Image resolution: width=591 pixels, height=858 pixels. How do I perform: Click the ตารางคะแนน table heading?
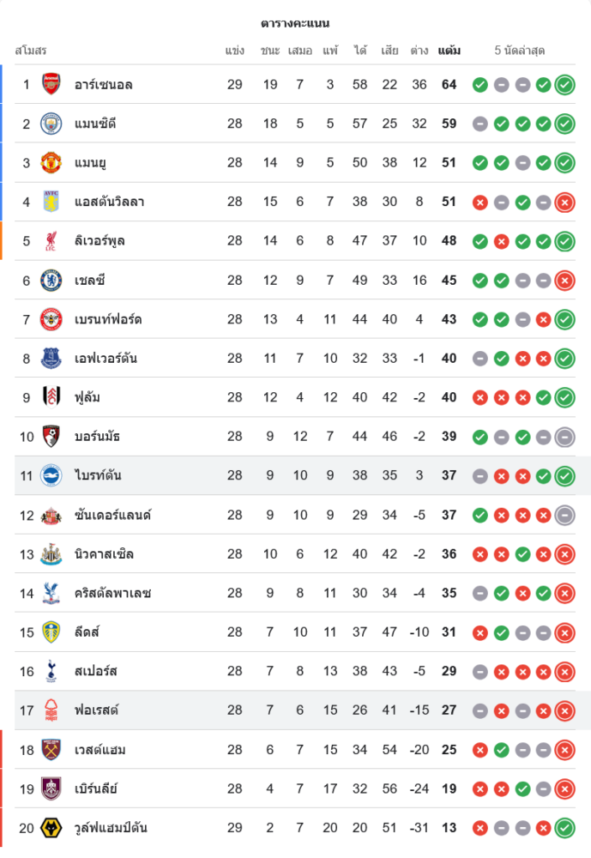(x=295, y=23)
